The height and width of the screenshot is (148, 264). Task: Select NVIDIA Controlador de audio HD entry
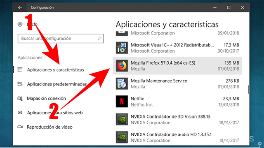click(x=177, y=137)
